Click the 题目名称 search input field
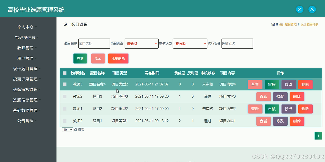 point(94,43)
